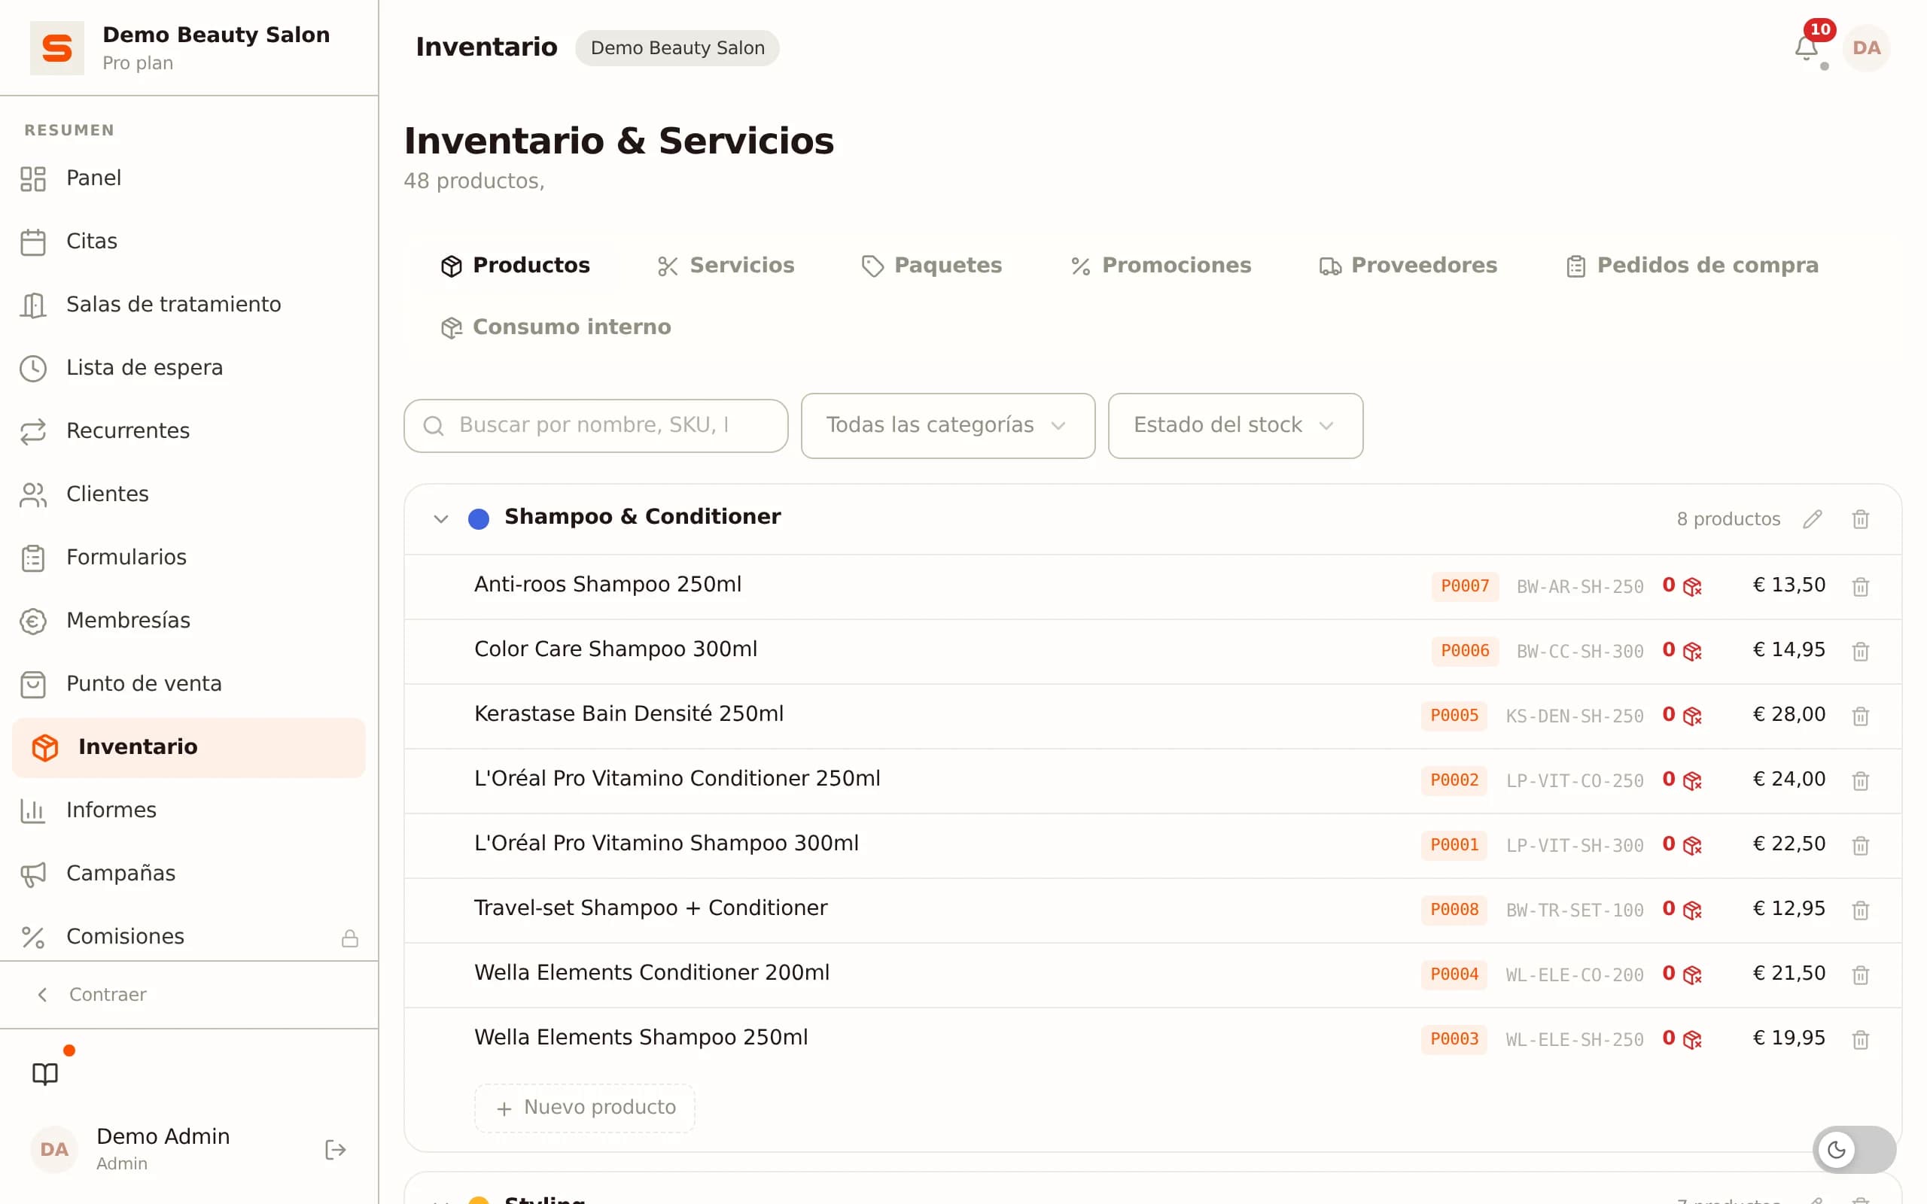
Task: Go to Membresías
Action: (x=189, y=620)
